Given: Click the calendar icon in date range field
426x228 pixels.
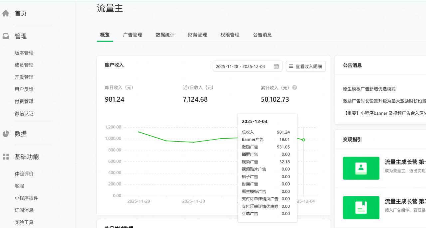Looking at the screenshot, I should [276, 66].
